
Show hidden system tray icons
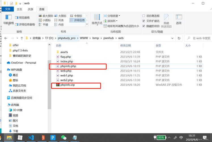169,138
